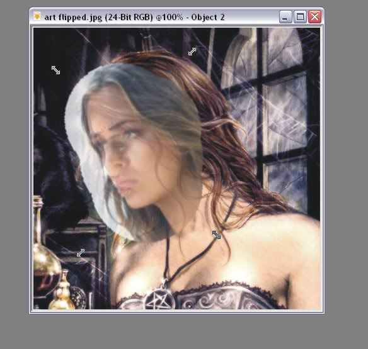This screenshot has height=349, width=368.
Task: Close the art flipped.jpg document
Action: click(314, 16)
